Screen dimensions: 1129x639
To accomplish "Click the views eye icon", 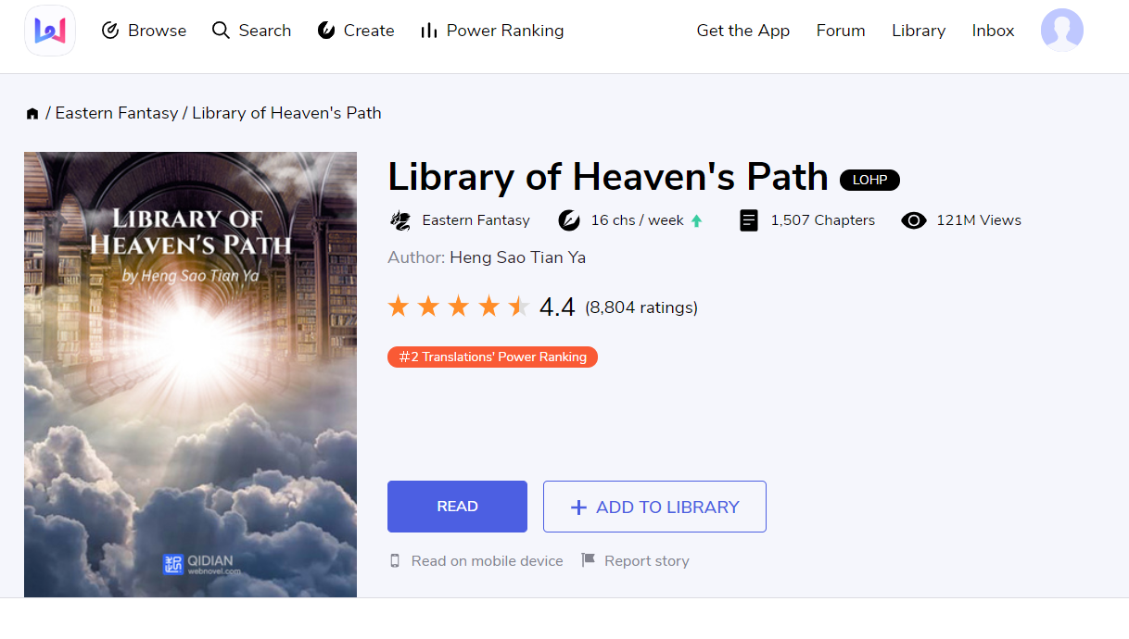I will (914, 220).
